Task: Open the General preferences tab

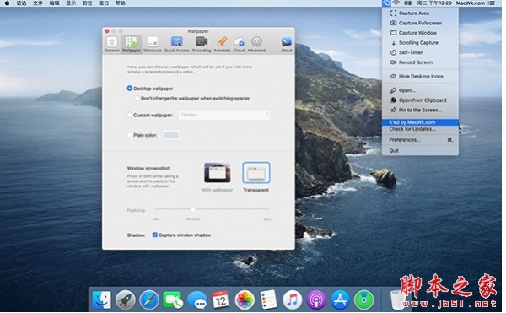Action: pyautogui.click(x=112, y=44)
